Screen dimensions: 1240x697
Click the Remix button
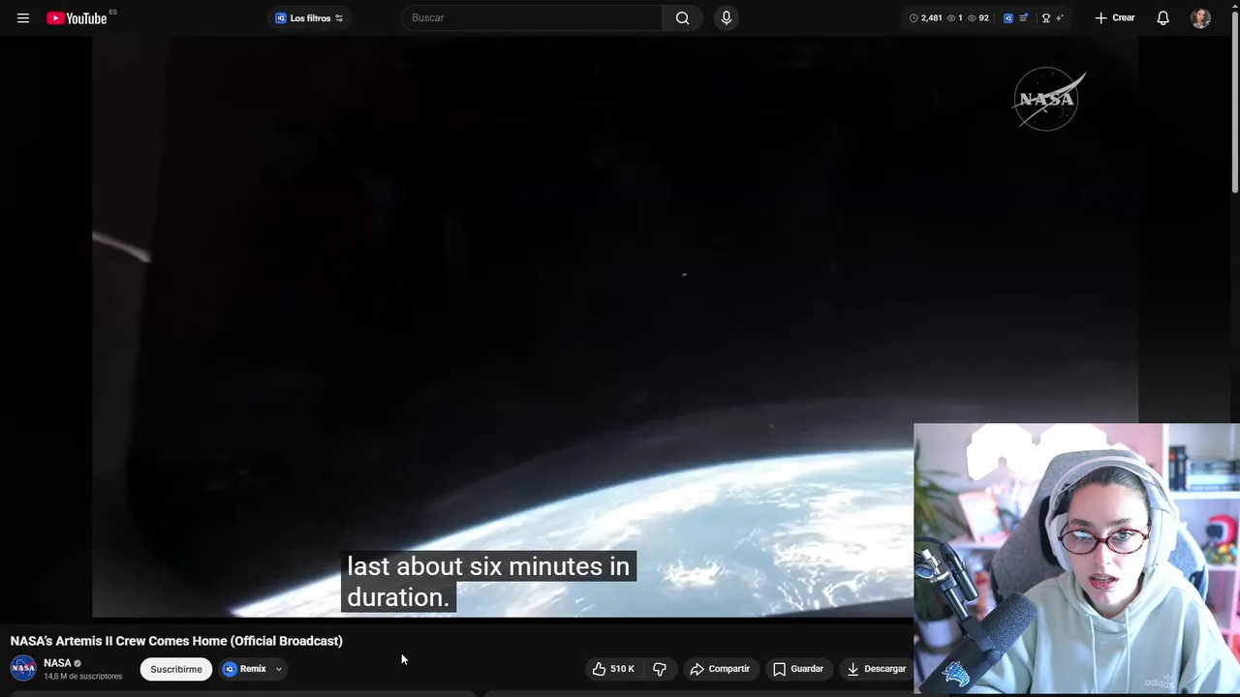pyautogui.click(x=244, y=669)
